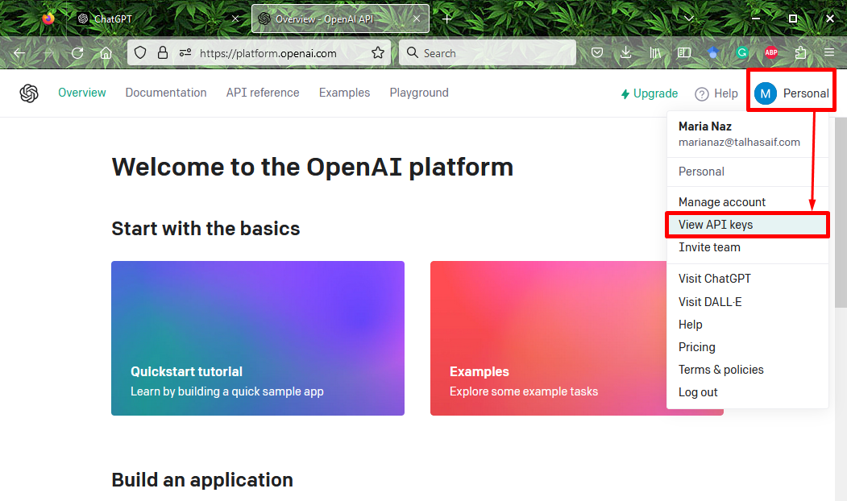Open the downloads arrow icon
This screenshot has height=501, width=847.
click(625, 53)
